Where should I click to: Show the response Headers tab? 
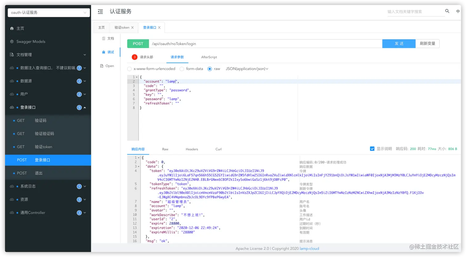[x=192, y=149]
